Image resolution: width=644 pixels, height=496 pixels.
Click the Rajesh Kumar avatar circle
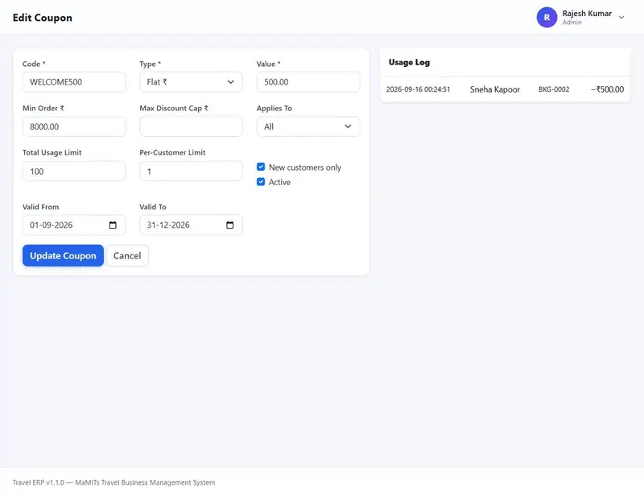click(x=547, y=17)
